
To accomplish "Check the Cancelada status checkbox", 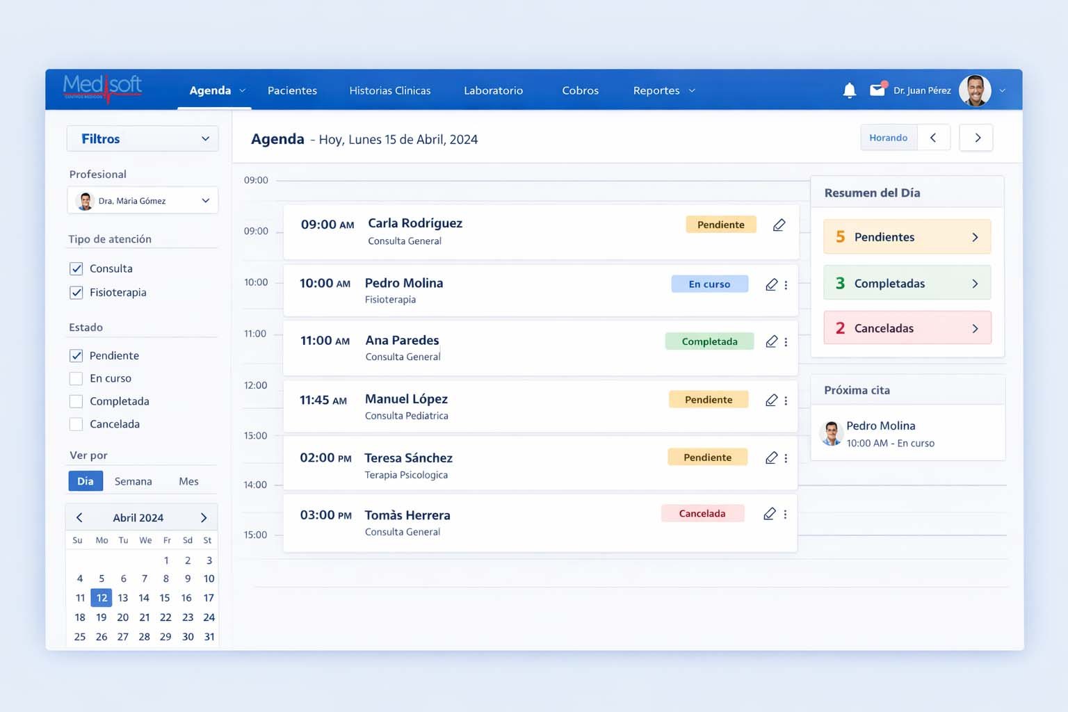I will click(x=76, y=424).
